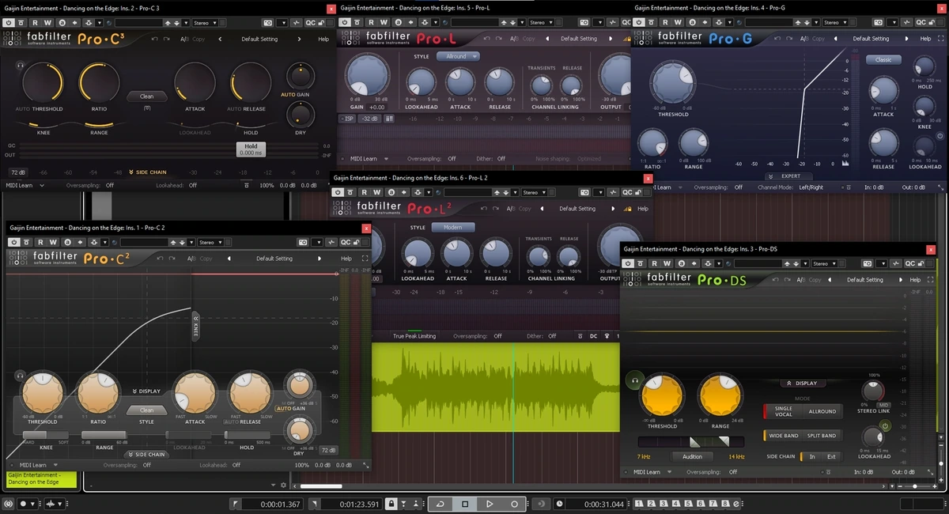Toggle the cycle loop button in the transport
This screenshot has height=514, width=949.
click(x=440, y=504)
